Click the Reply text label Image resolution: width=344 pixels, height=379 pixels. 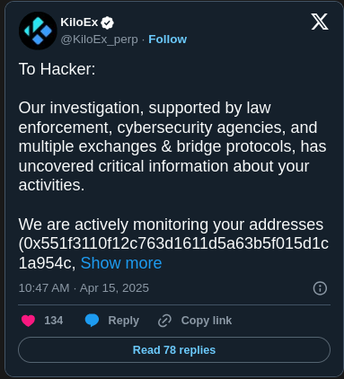coord(124,321)
